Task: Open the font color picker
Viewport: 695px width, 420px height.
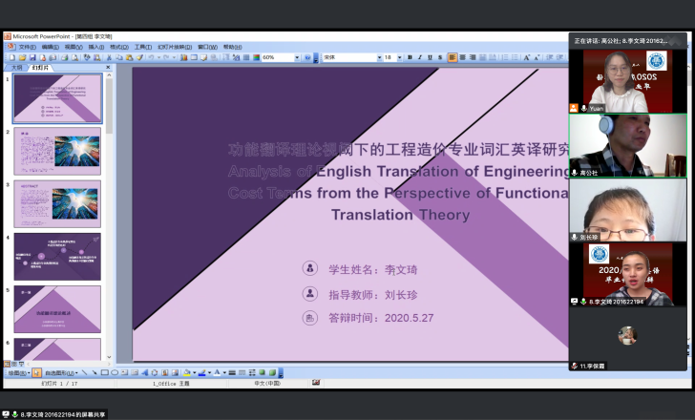Action: click(218, 372)
